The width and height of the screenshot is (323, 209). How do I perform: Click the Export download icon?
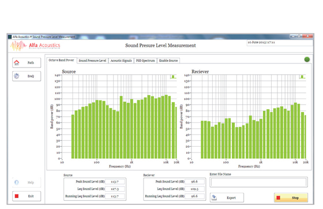point(214,197)
